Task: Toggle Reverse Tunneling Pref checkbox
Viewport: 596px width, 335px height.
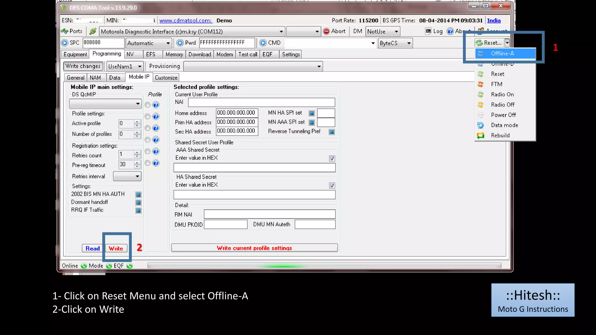Action: pyautogui.click(x=331, y=132)
